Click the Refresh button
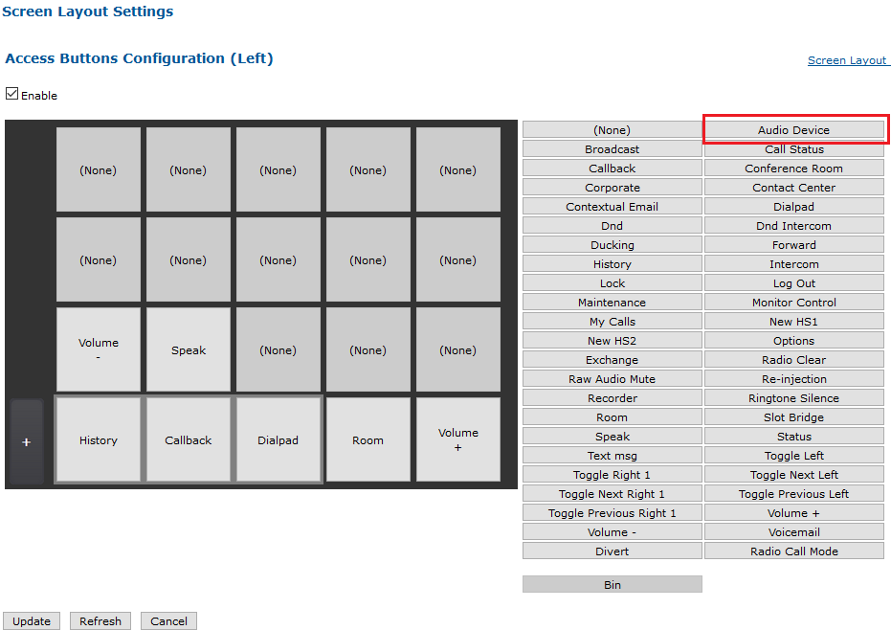This screenshot has height=630, width=891. click(x=100, y=620)
